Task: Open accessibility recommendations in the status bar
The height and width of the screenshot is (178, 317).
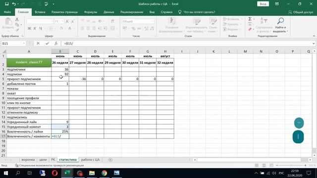Action: pyautogui.click(x=50, y=165)
